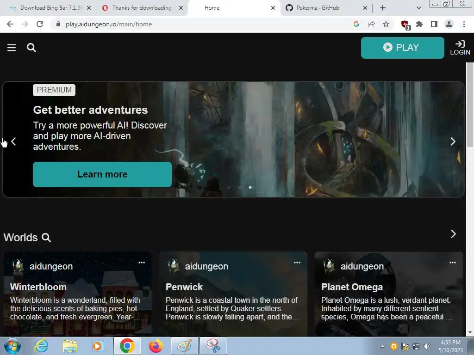Click the address bar URL

(109, 24)
